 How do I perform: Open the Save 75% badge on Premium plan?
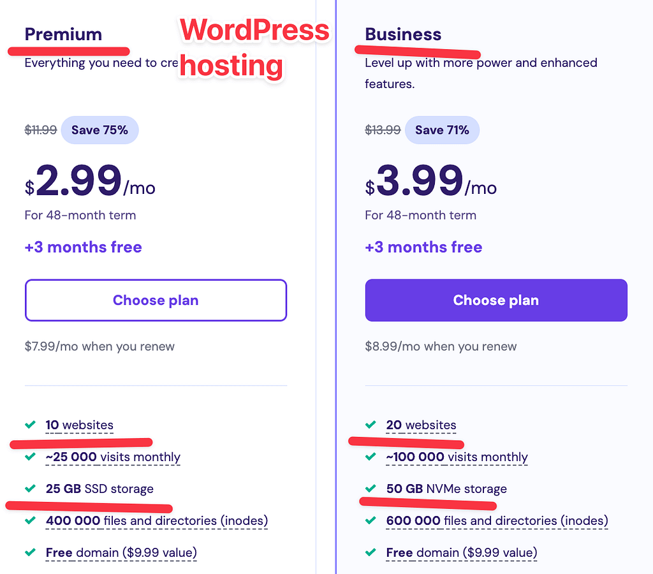pyautogui.click(x=99, y=129)
